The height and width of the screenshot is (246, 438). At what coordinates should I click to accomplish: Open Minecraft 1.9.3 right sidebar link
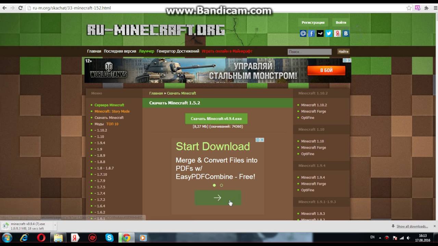point(313,214)
